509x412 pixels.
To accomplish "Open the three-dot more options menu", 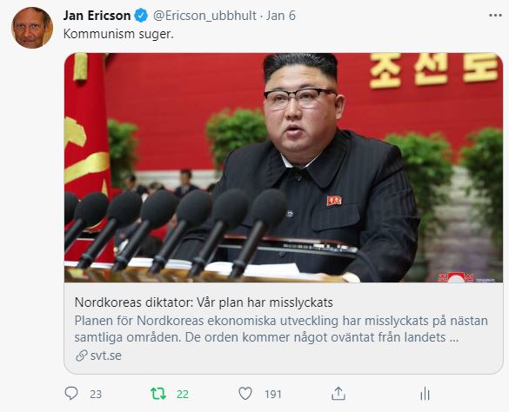I will (x=495, y=16).
